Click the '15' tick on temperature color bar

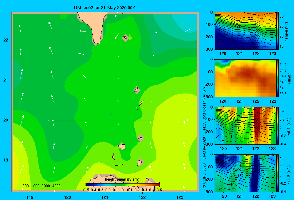pyautogui.click(x=282, y=46)
